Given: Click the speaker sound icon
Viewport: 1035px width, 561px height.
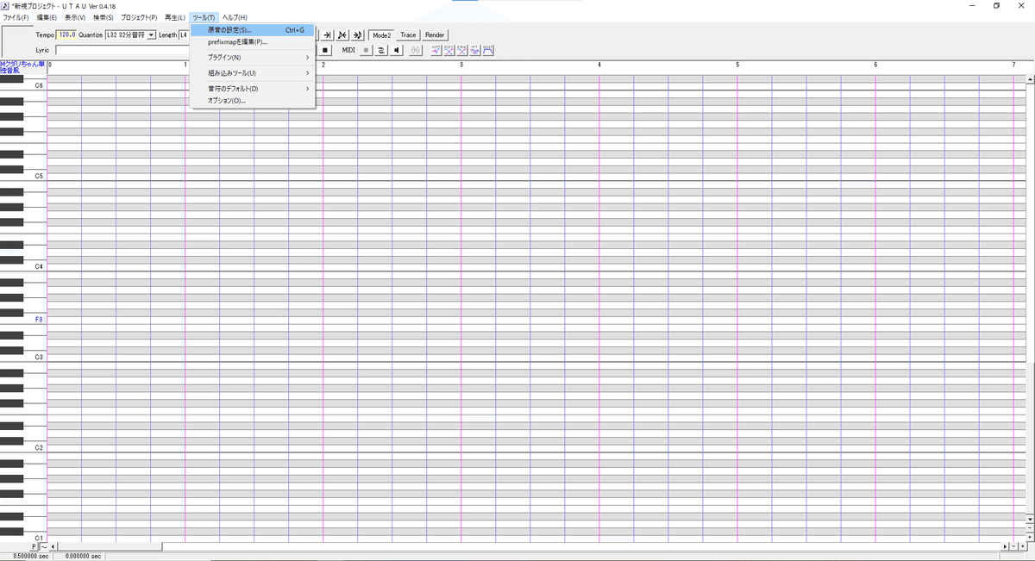Looking at the screenshot, I should tap(397, 50).
